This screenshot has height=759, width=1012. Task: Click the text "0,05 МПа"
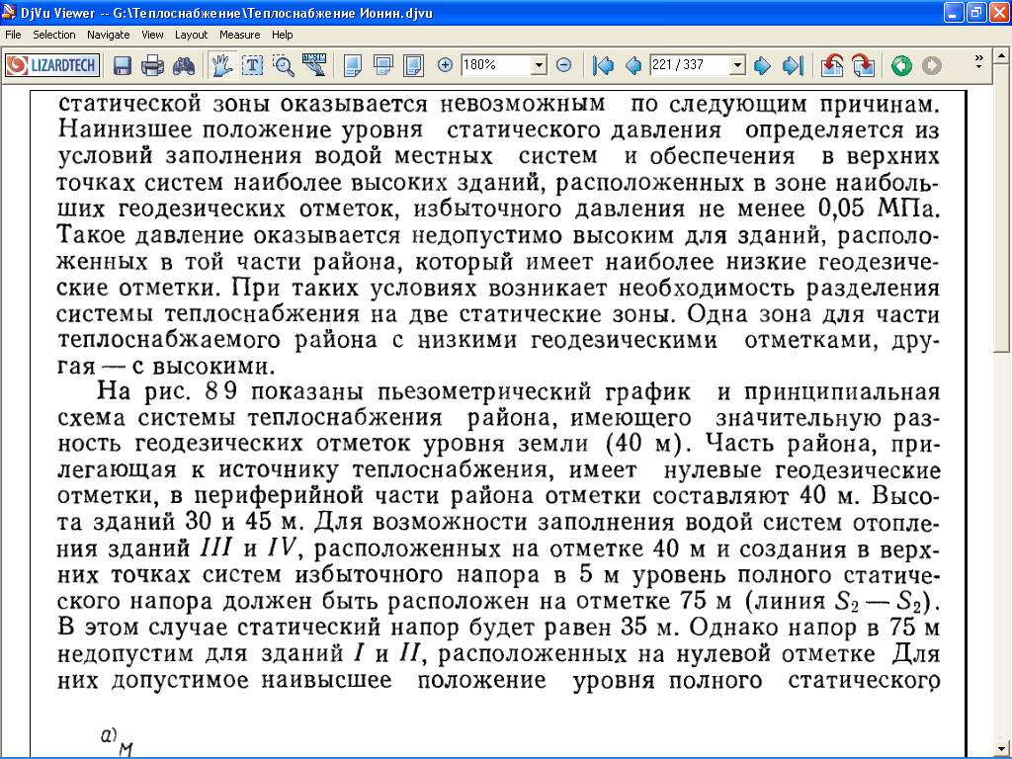pyautogui.click(x=879, y=209)
